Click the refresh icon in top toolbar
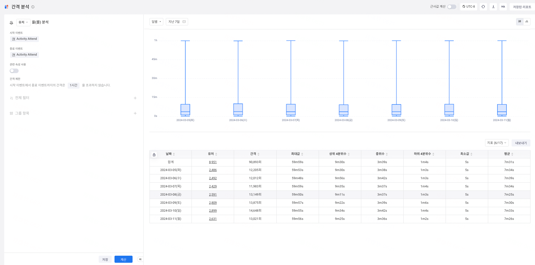The width and height of the screenshot is (535, 265). (483, 7)
